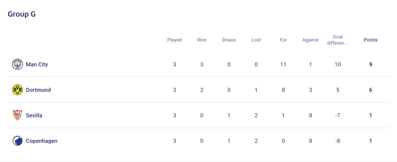Screen dimensions: 397x162
Task: Click the Draws column header
Action: point(229,40)
